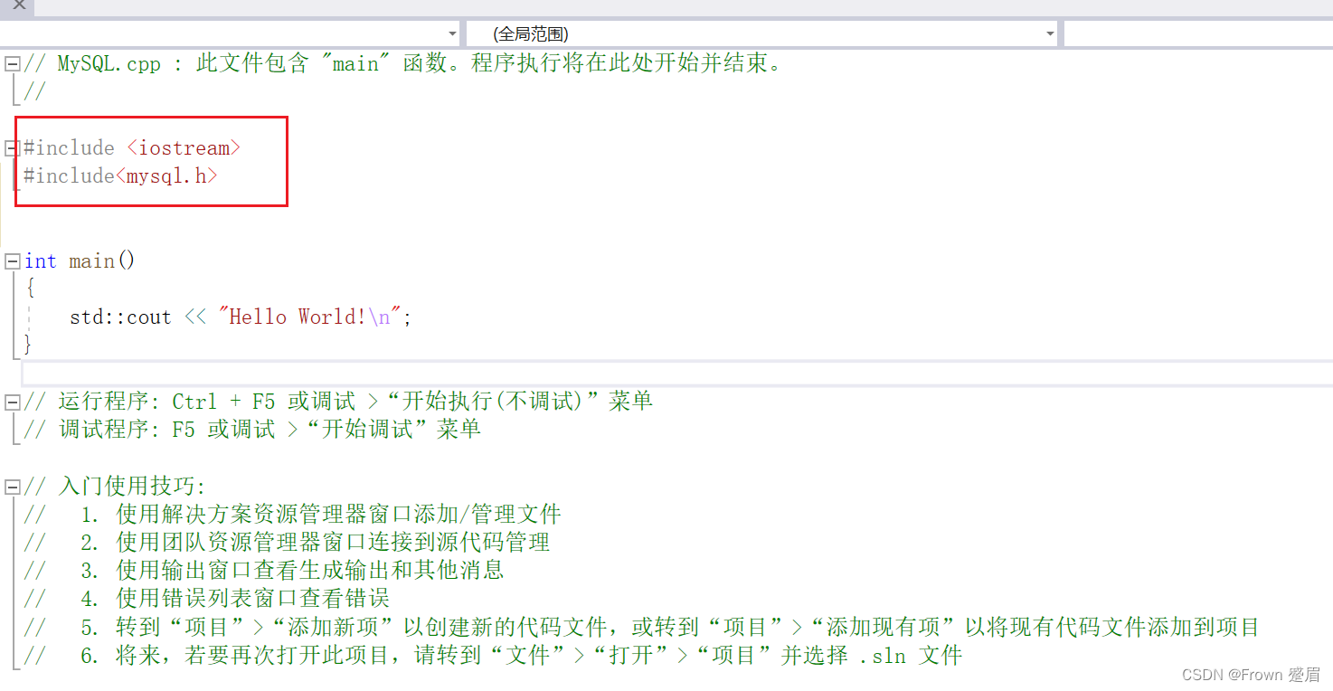Click the empty combo box on the right

tap(1194, 33)
